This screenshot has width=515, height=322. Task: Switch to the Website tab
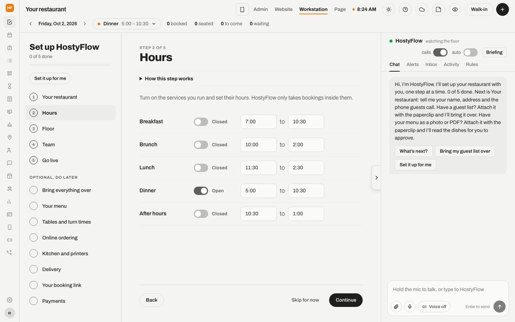(284, 9)
